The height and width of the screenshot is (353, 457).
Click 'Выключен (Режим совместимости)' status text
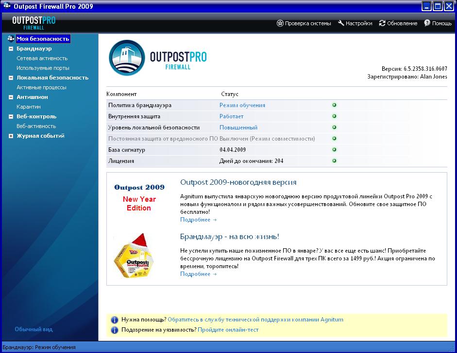(x=267, y=139)
